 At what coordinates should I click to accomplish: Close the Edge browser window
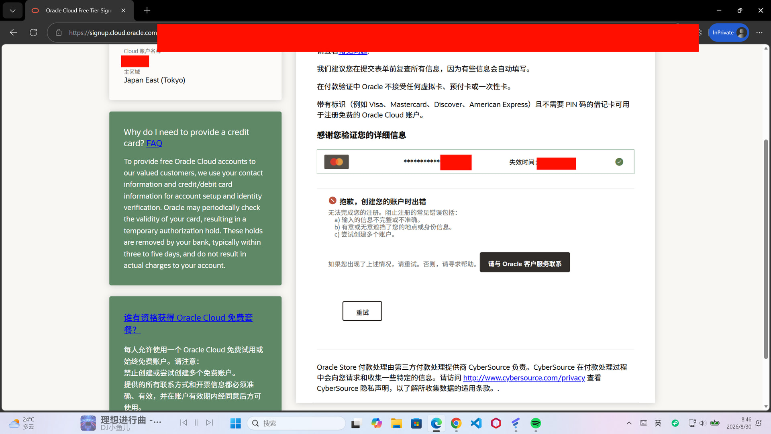point(761,10)
